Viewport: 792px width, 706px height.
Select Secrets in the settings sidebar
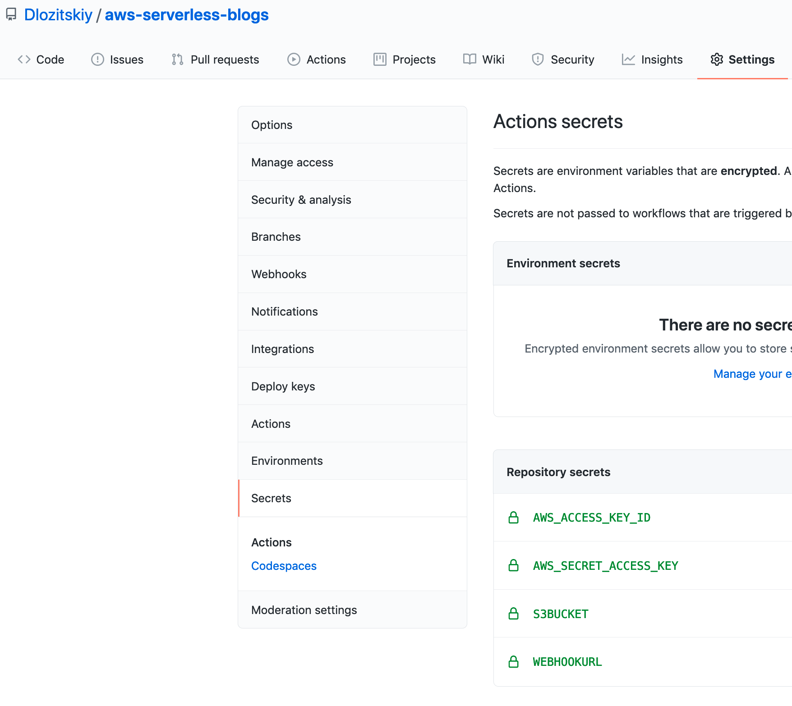pyautogui.click(x=352, y=498)
